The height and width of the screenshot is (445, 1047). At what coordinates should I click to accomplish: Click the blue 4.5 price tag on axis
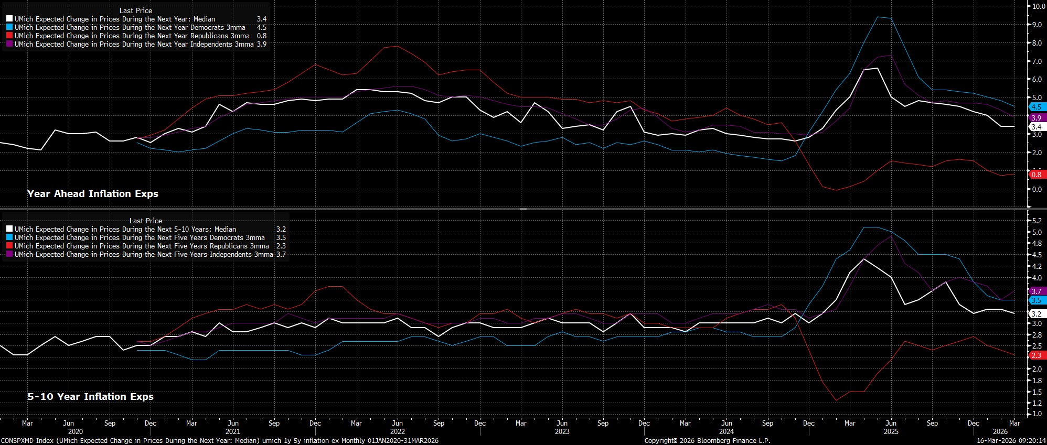1037,107
